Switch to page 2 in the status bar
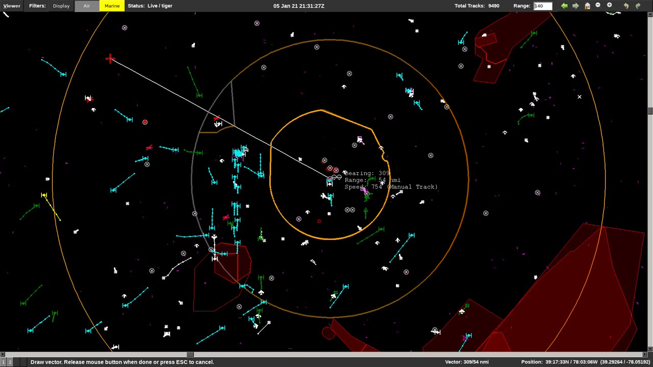Screen dimensions: 653x367 pyautogui.click(x=10, y=362)
